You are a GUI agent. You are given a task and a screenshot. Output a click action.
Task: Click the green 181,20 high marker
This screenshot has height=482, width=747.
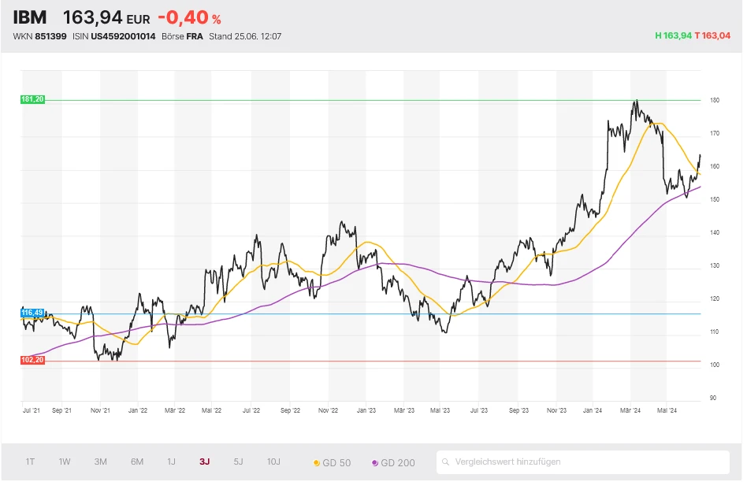click(33, 99)
